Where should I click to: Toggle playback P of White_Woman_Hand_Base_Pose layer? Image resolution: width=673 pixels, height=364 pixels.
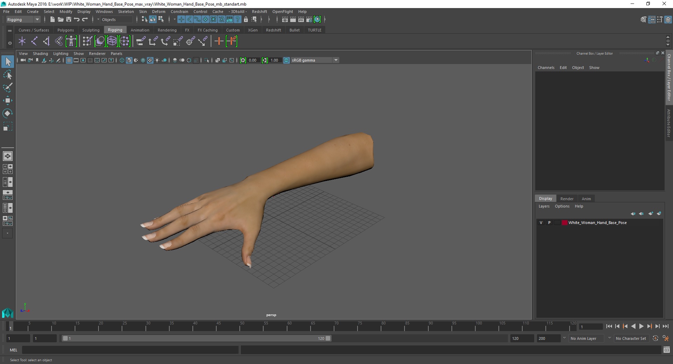click(x=549, y=223)
